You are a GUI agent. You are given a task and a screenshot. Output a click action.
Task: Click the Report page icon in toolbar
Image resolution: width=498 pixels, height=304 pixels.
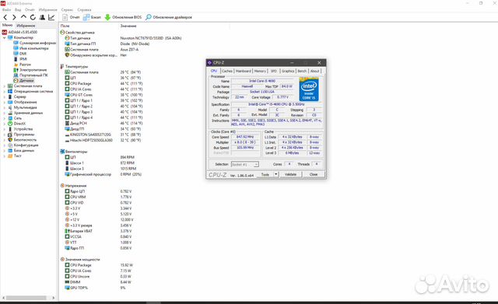pos(65,17)
